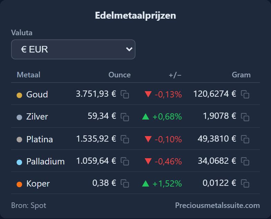Select the Palladium metal name
This screenshot has height=219, width=271.
click(46, 162)
